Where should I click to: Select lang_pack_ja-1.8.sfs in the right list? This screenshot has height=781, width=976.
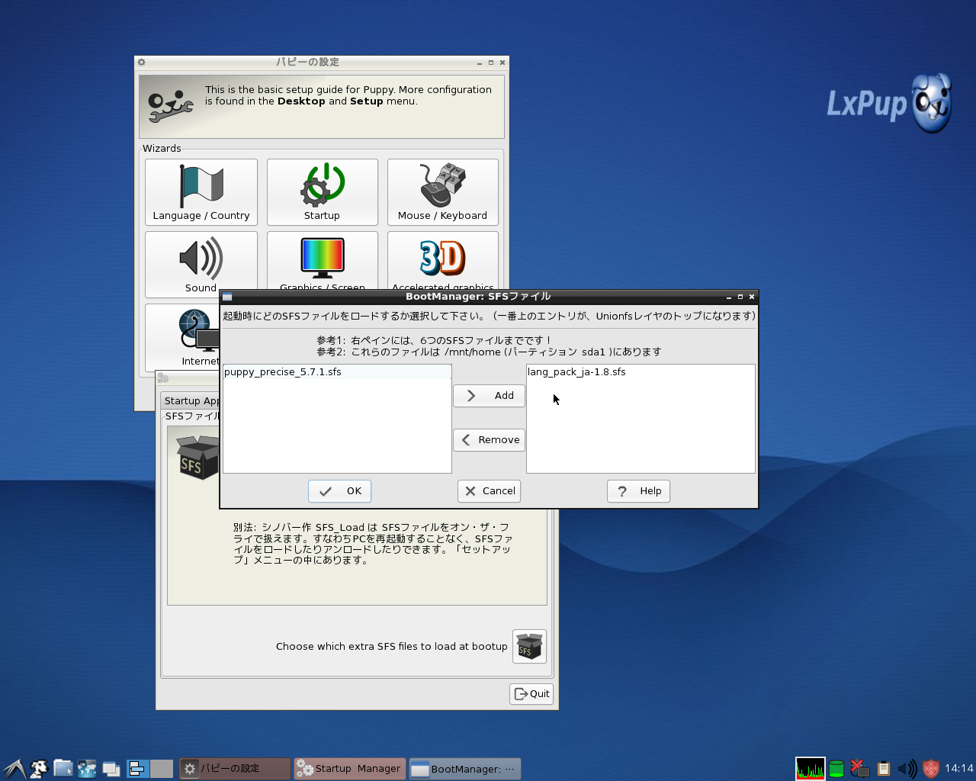point(640,372)
